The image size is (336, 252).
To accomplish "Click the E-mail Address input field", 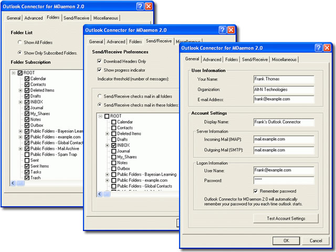I will tap(283, 99).
